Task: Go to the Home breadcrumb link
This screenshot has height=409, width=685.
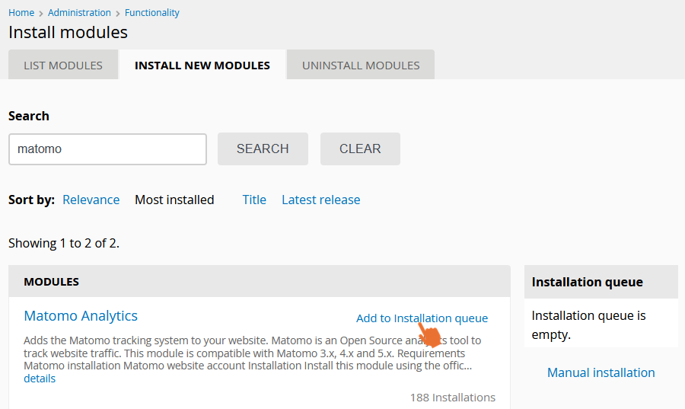Action: point(21,13)
